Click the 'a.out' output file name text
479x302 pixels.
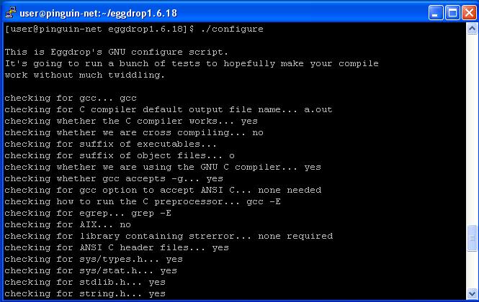[x=318, y=109]
